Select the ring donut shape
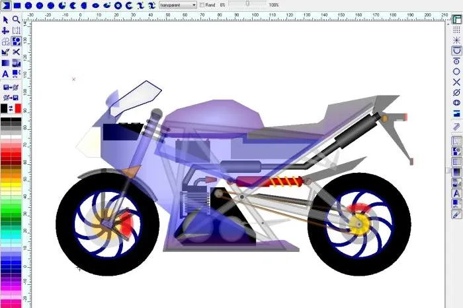Viewport: 463px width, 308px height. (x=118, y=5)
